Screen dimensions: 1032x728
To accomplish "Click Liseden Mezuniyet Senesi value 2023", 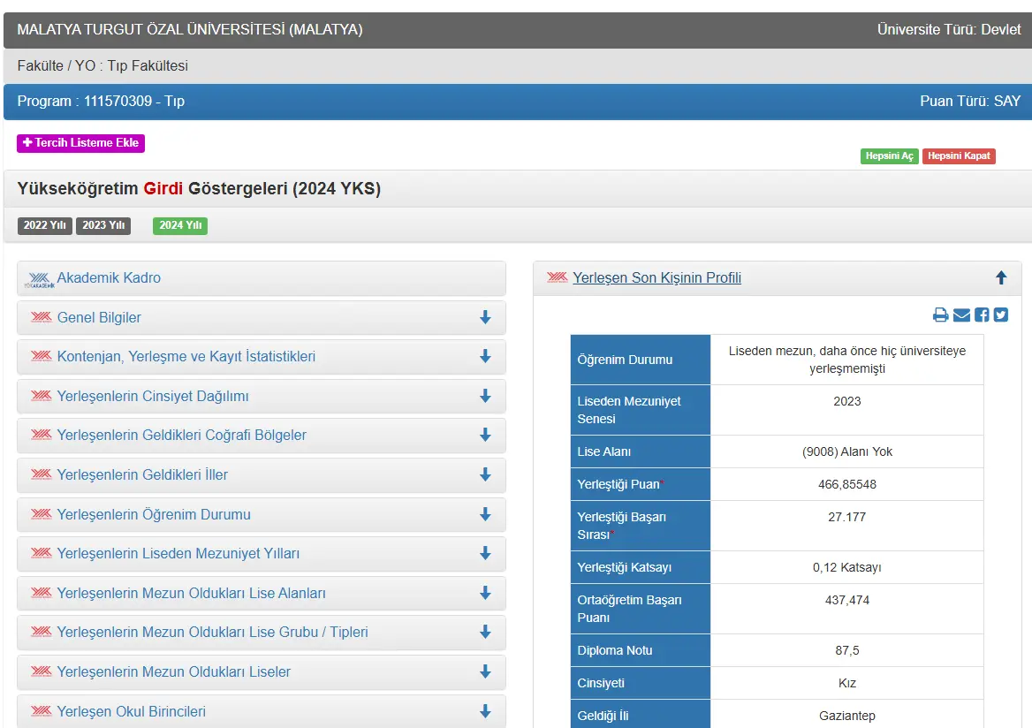I will tap(847, 401).
